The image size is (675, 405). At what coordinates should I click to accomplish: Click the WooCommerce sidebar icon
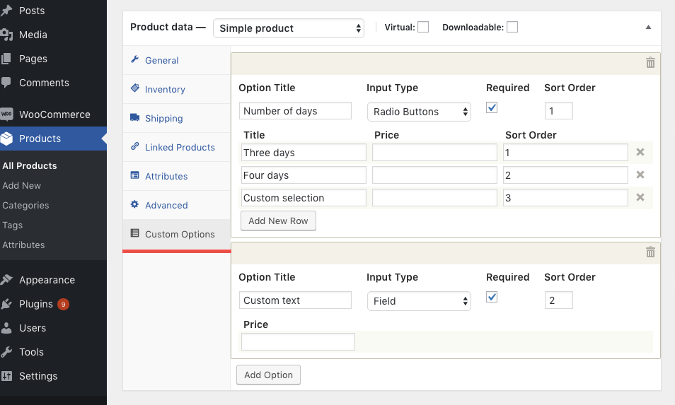[x=7, y=115]
